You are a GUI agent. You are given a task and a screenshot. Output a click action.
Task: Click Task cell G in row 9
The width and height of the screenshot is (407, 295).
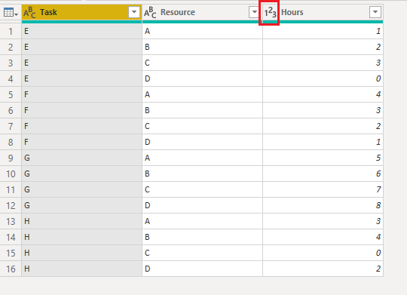(x=81, y=158)
